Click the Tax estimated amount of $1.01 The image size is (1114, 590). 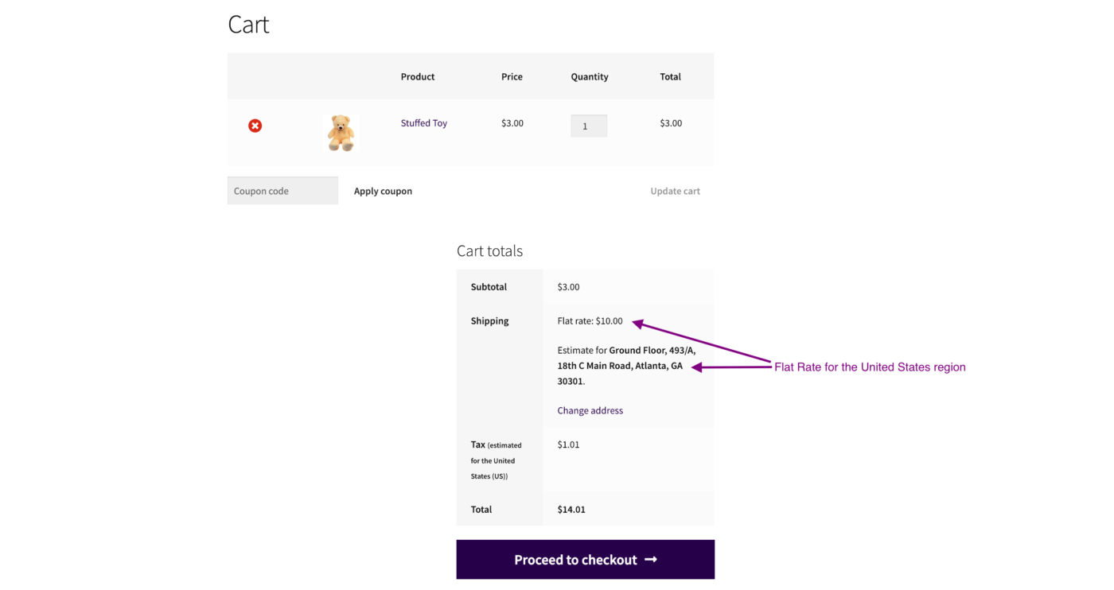coord(568,444)
